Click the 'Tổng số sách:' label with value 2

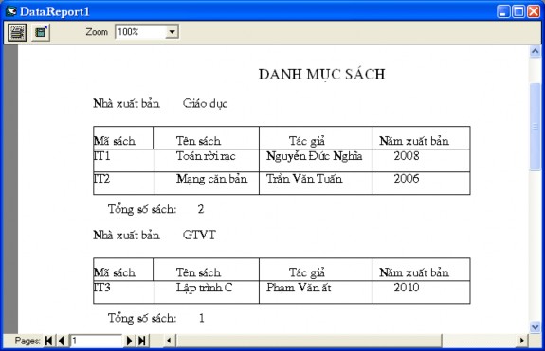(142, 209)
